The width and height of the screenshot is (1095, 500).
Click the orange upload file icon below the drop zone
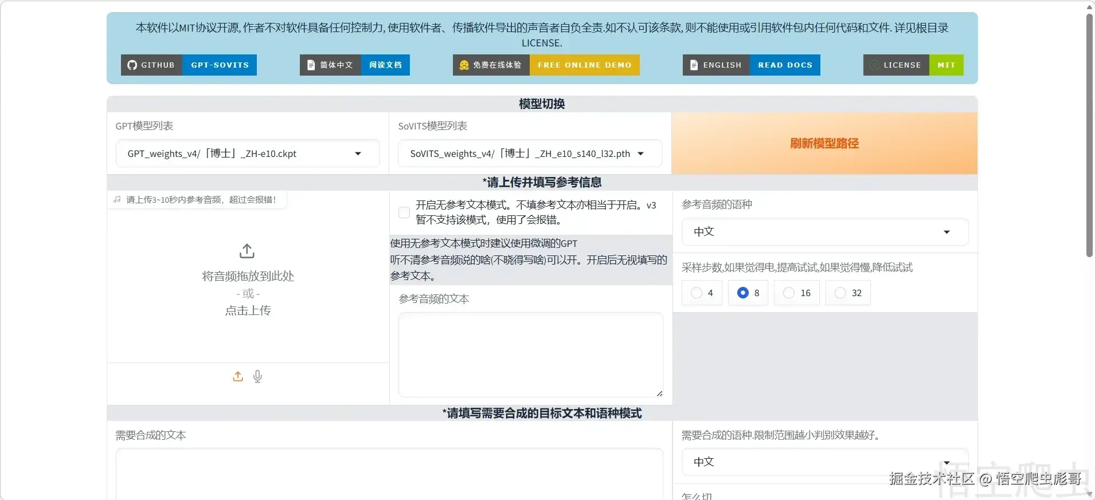pyautogui.click(x=238, y=376)
